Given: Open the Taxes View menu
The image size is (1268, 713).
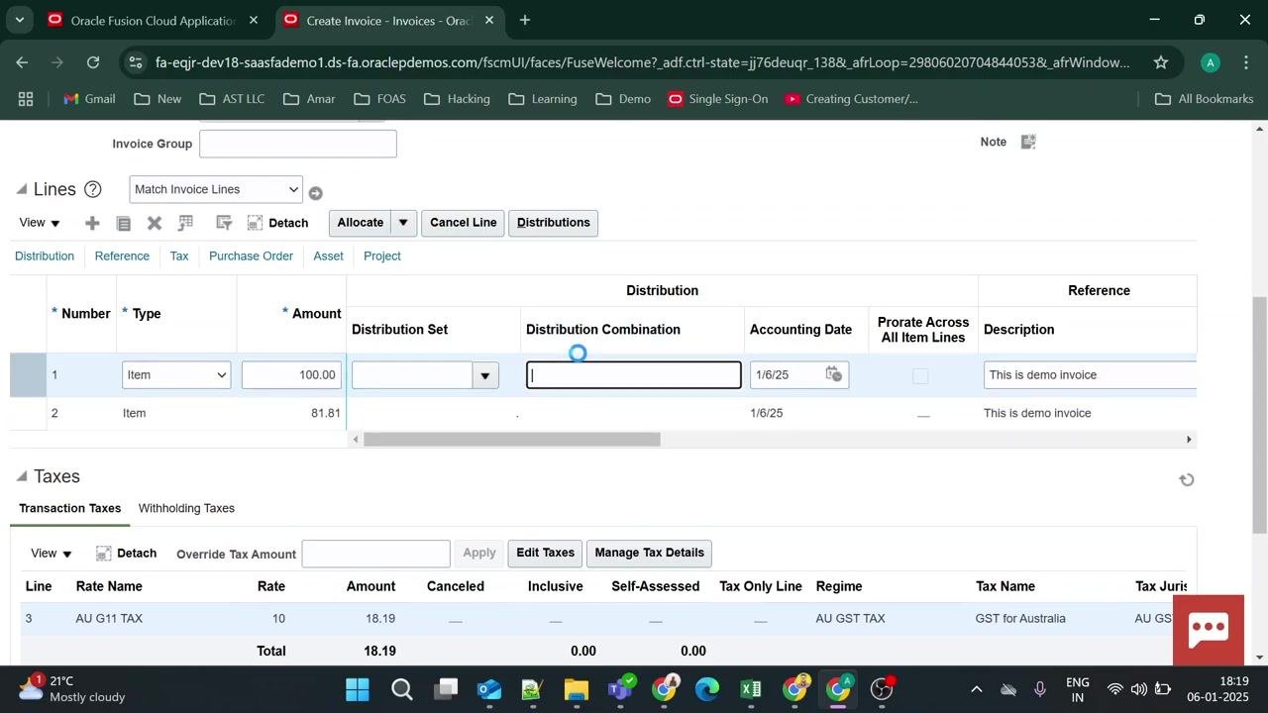Looking at the screenshot, I should pyautogui.click(x=52, y=554).
